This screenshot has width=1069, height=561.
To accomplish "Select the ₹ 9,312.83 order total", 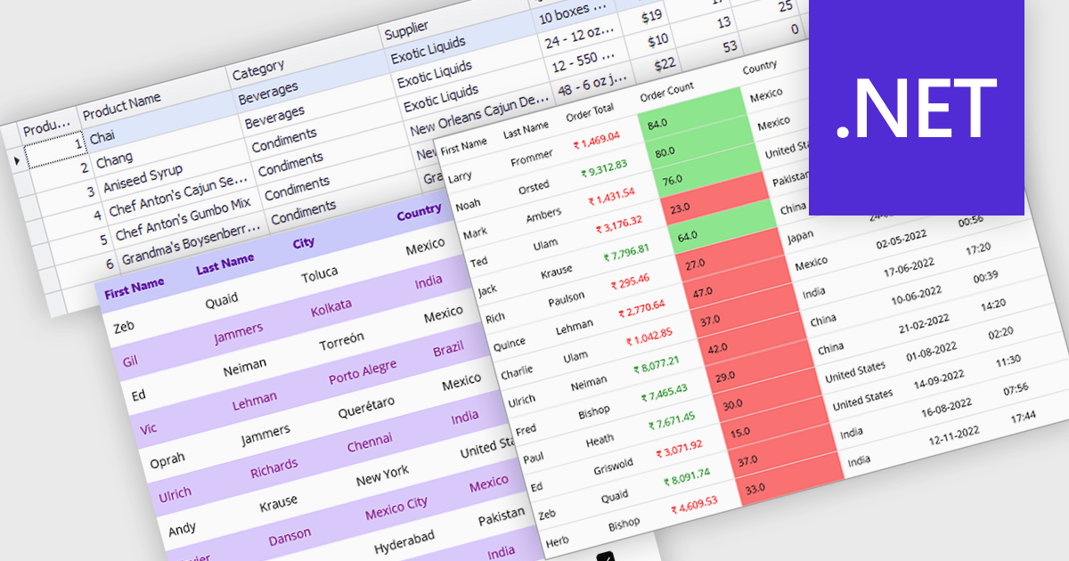I will pos(604,168).
